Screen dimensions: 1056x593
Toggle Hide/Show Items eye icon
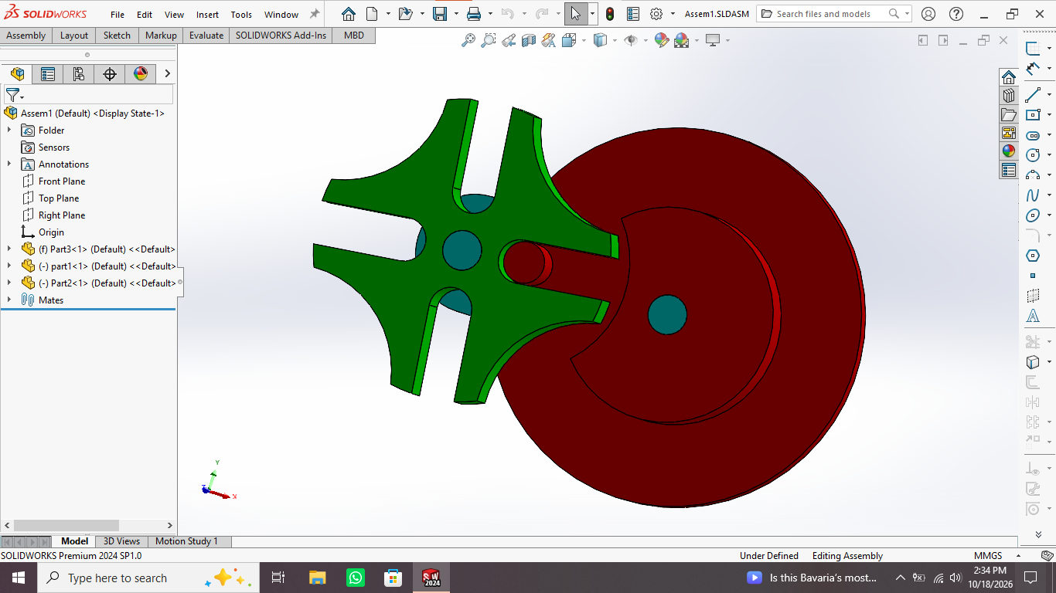(x=631, y=40)
